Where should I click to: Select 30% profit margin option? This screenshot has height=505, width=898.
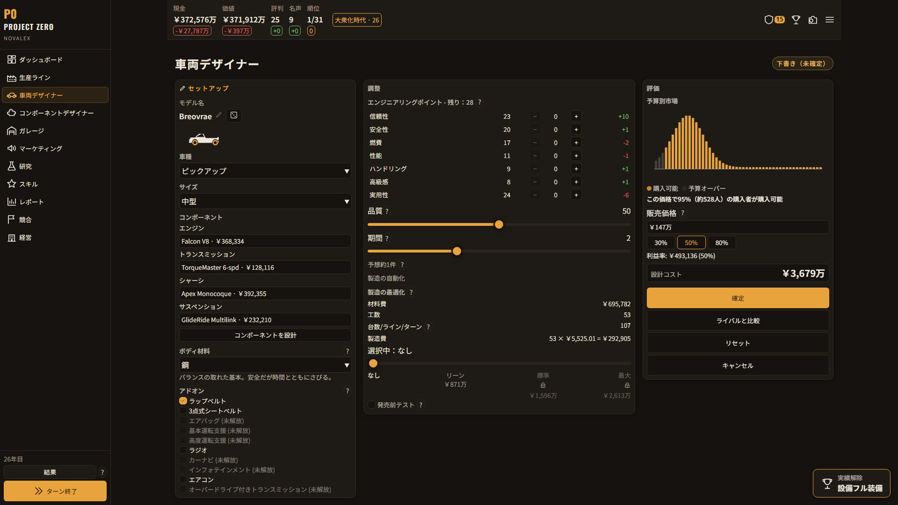click(661, 243)
